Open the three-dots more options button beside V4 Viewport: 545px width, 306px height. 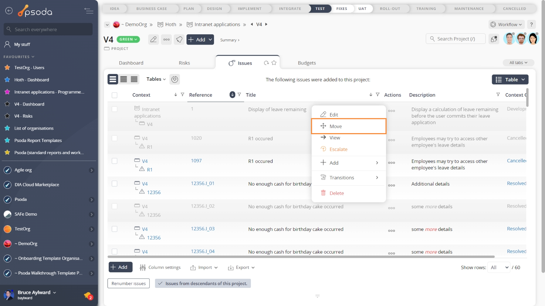click(x=166, y=40)
